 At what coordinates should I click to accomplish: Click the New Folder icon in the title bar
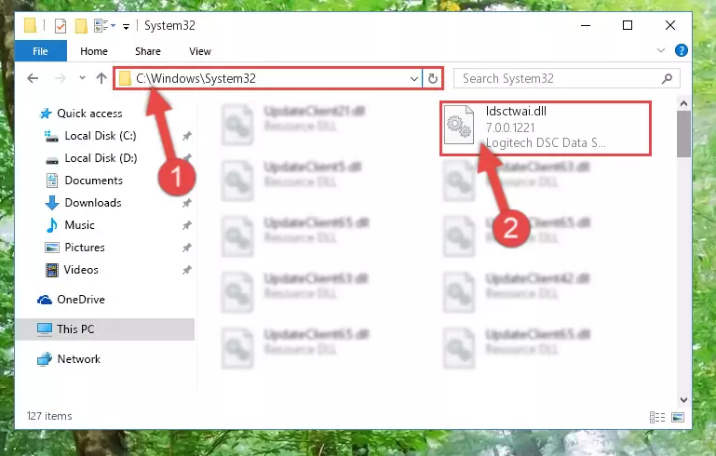pos(81,26)
